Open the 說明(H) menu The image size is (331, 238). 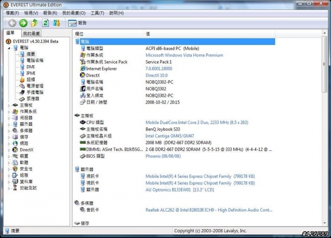116,13
